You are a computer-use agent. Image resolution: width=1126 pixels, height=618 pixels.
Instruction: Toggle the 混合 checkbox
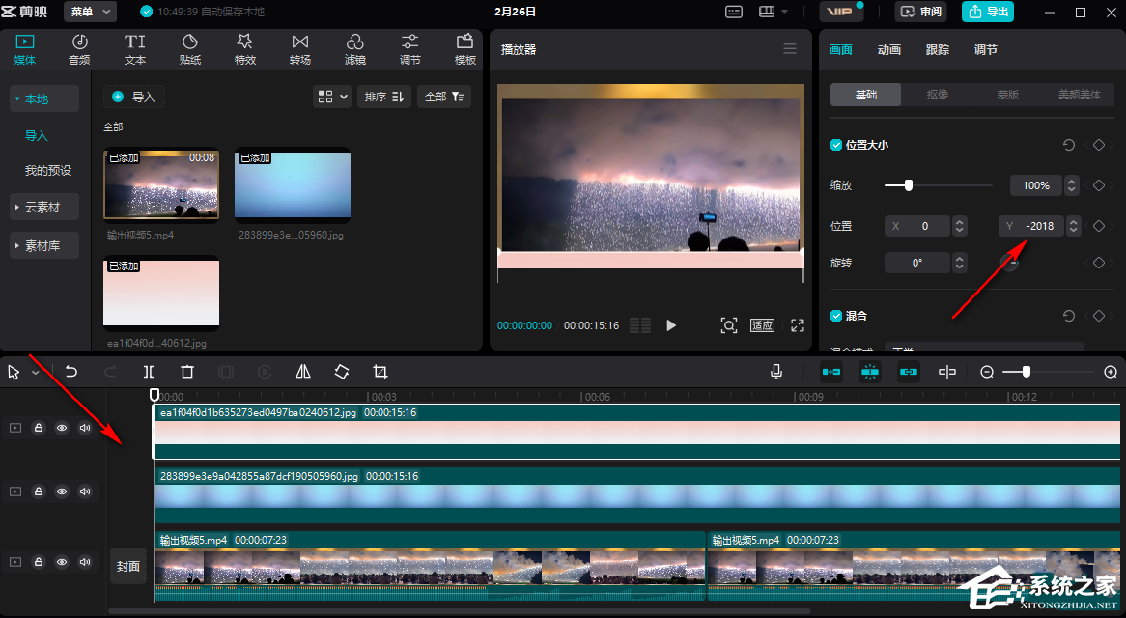click(836, 316)
